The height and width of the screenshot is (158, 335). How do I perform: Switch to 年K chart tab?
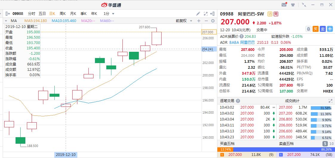(x=94, y=14)
